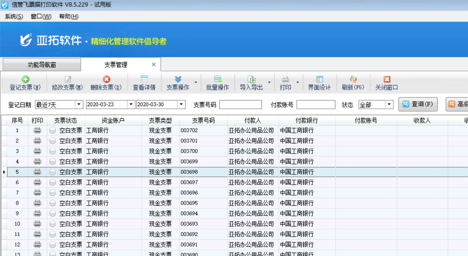Expand the 支票操作 dropdown arrow
468x256 pixels.
pos(196,82)
